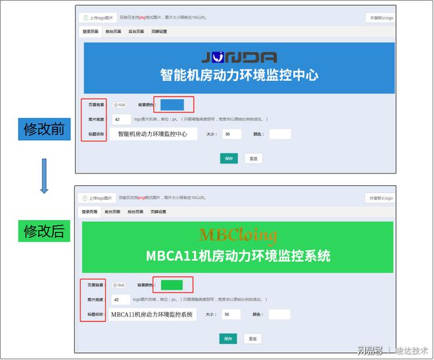
Task: Click 重置 button in the 修改后 screenshot
Action: 253,339
